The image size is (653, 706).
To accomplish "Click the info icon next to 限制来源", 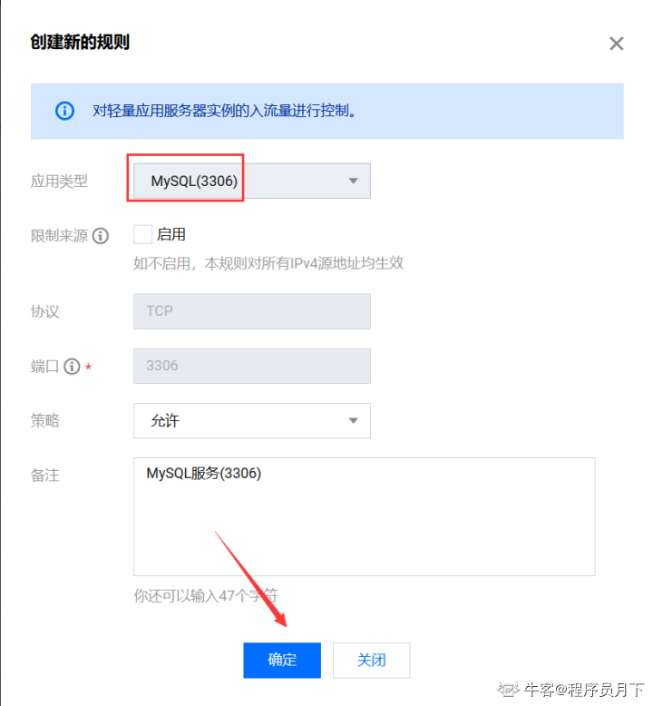I will click(101, 235).
